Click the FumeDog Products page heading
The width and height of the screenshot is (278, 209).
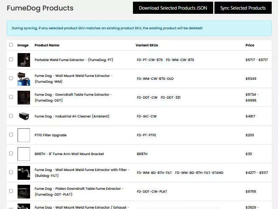point(40,8)
